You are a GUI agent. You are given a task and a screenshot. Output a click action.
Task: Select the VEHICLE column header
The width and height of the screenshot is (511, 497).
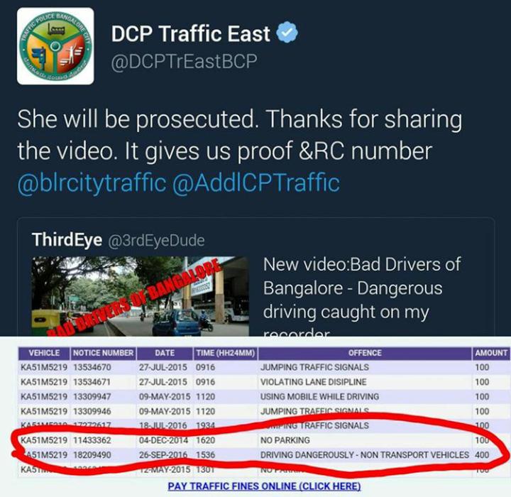[x=44, y=353]
